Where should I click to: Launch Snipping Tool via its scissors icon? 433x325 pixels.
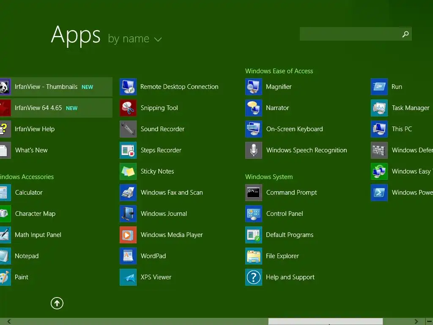click(128, 108)
